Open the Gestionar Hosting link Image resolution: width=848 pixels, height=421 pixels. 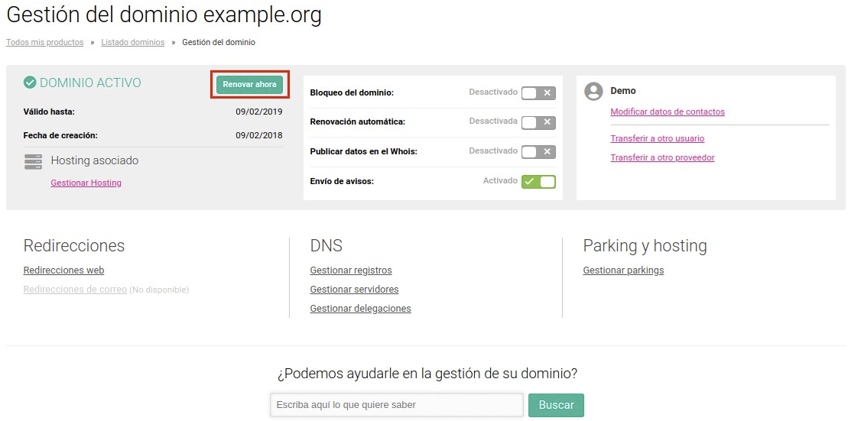[86, 183]
